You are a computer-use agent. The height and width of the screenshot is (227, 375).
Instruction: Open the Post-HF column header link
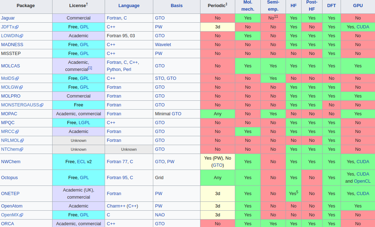pyautogui.click(x=311, y=6)
